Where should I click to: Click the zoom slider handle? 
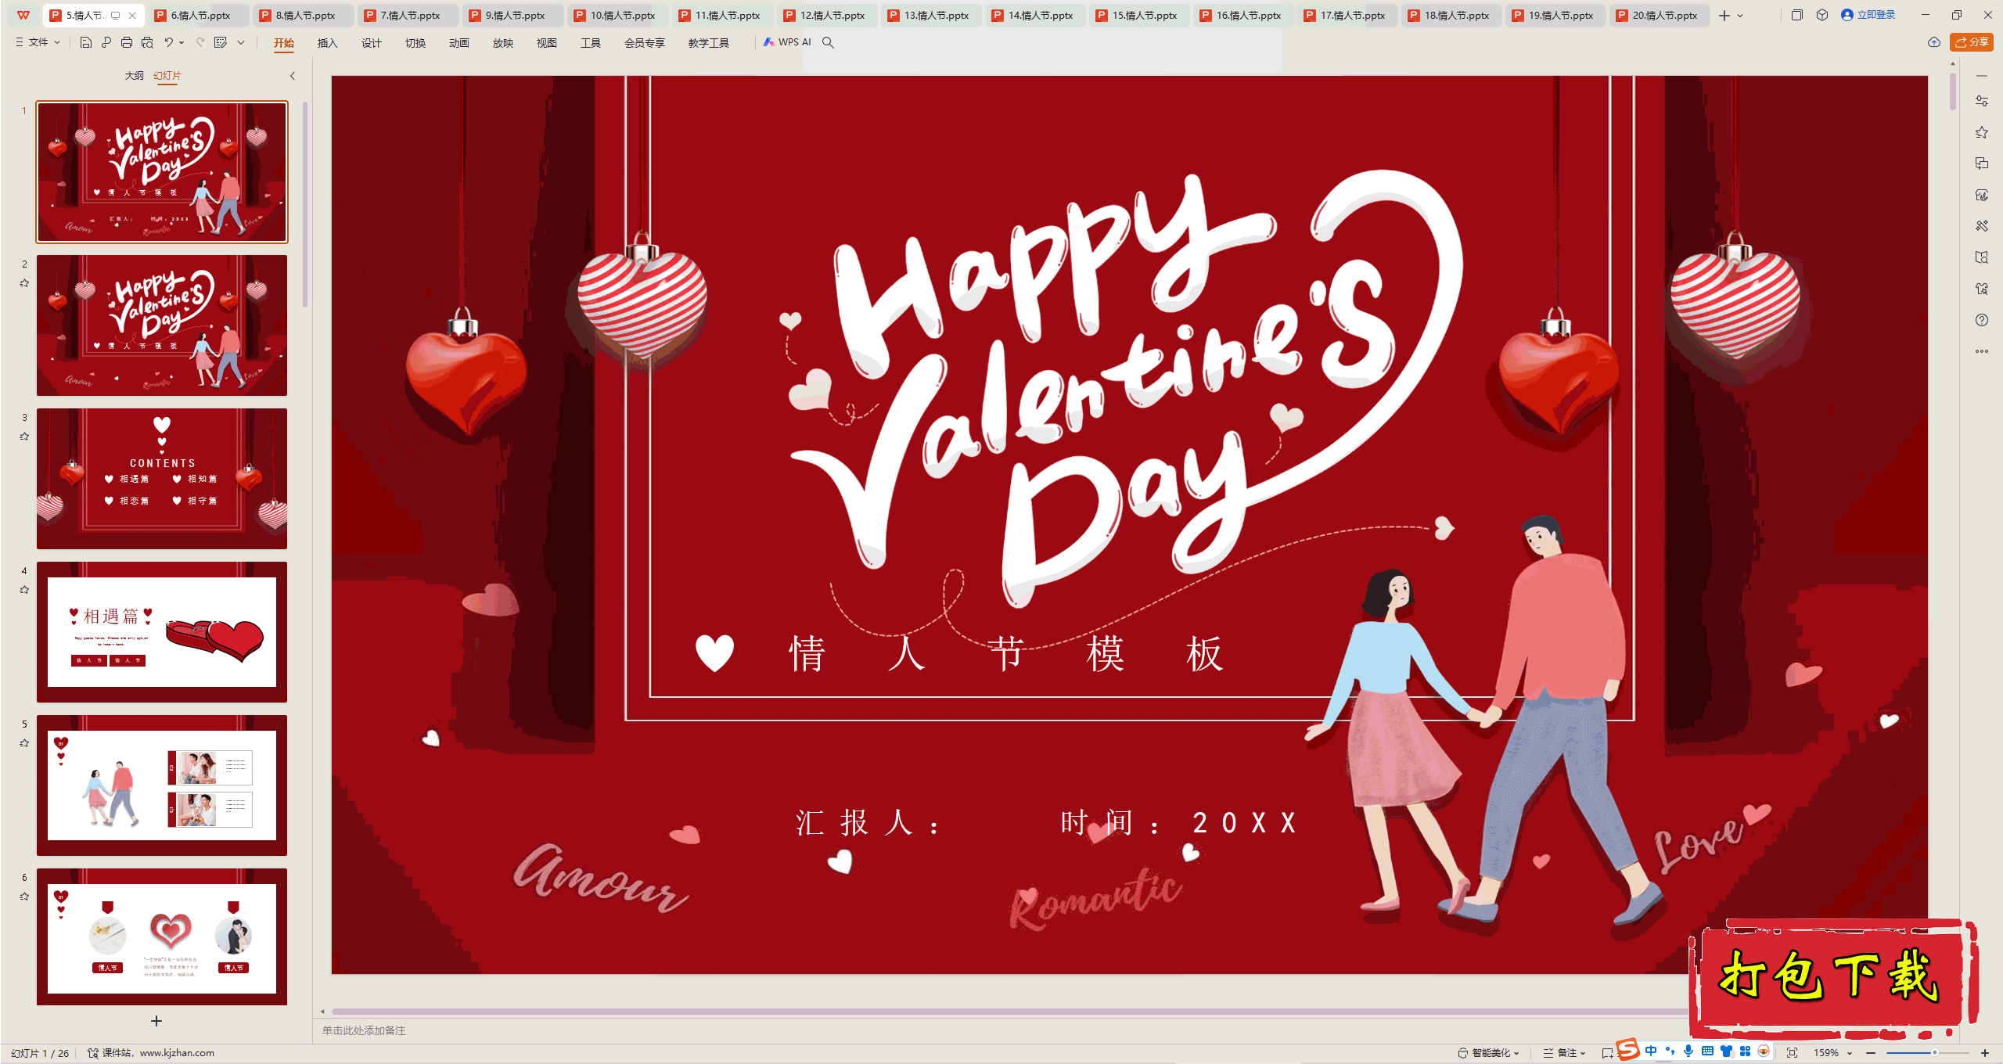[1934, 1053]
